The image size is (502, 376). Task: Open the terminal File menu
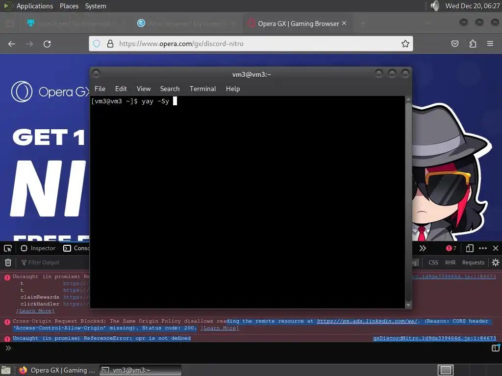pyautogui.click(x=100, y=89)
